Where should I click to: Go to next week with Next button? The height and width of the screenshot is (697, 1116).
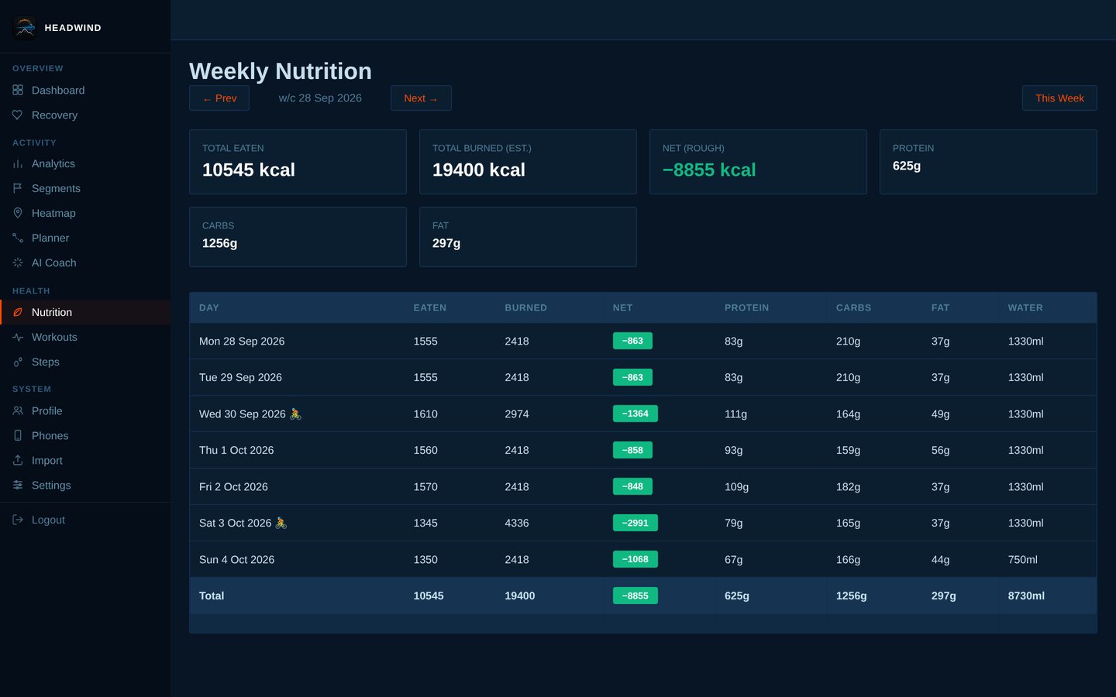click(x=421, y=98)
